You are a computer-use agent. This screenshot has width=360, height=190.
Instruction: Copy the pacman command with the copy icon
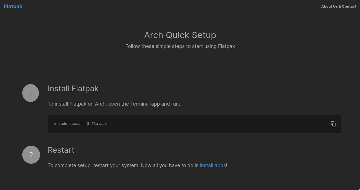pos(333,124)
